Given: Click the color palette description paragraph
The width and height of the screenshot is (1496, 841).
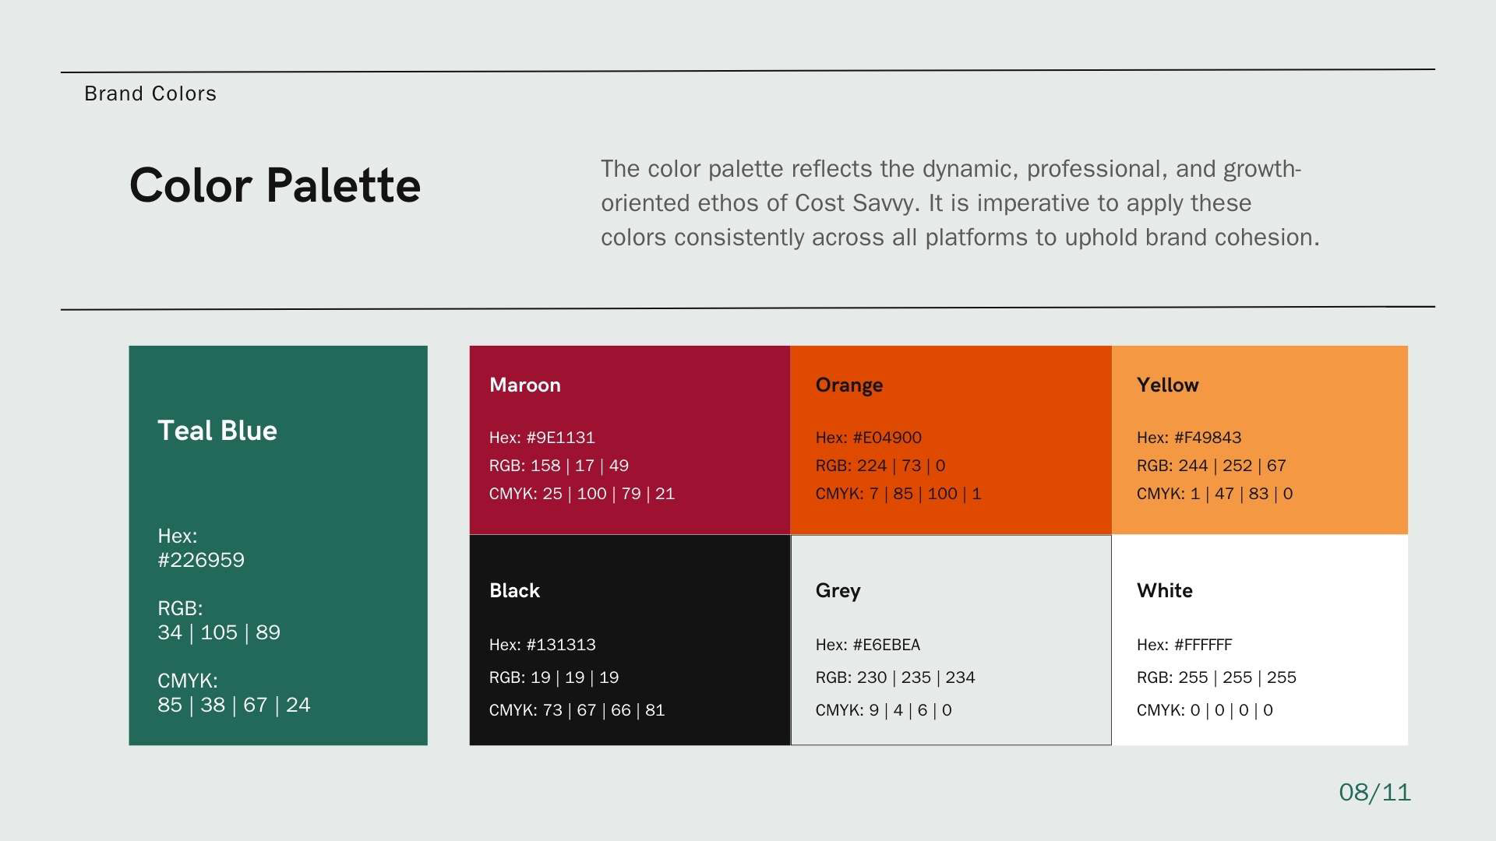Looking at the screenshot, I should tap(960, 203).
